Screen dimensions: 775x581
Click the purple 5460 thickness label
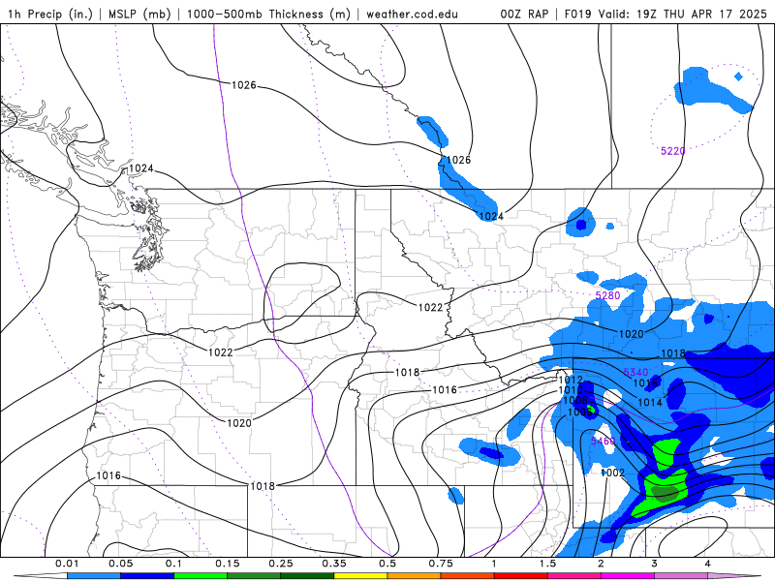(604, 441)
